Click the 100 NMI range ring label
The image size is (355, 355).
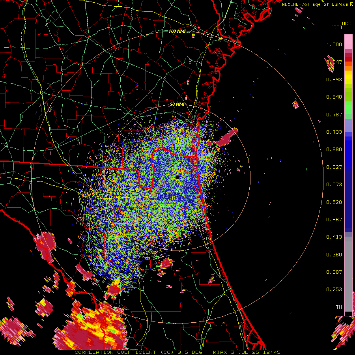pos(177,31)
